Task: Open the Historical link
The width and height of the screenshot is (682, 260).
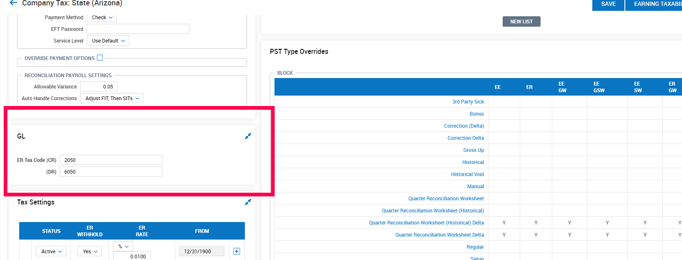Action: pos(473,162)
